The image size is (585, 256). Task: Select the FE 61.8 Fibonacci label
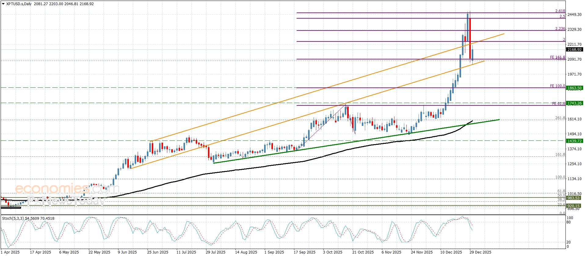pyautogui.click(x=558, y=104)
